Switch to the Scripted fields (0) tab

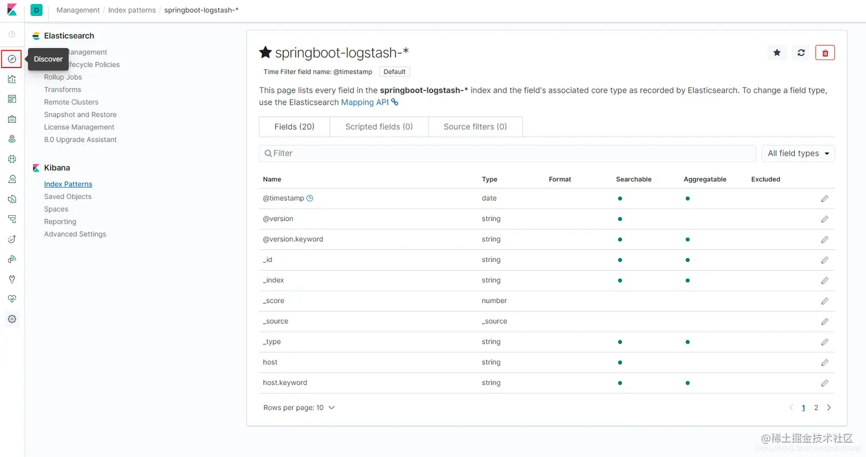pyautogui.click(x=379, y=127)
